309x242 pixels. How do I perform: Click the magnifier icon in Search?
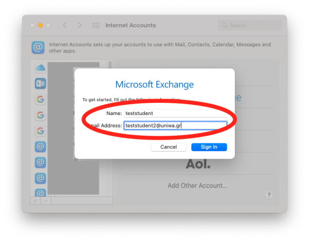225,25
